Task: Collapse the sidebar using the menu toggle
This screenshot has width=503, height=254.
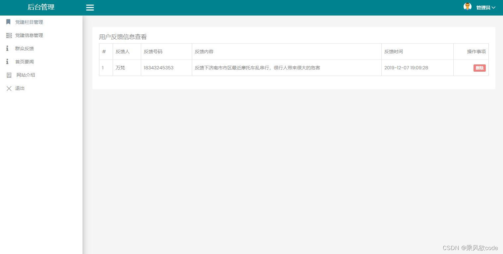Action: [90, 7]
